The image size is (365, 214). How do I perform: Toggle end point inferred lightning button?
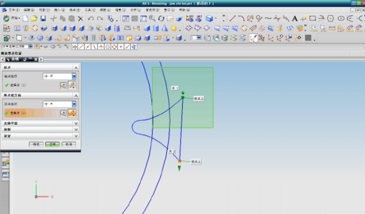pyautogui.click(x=72, y=113)
